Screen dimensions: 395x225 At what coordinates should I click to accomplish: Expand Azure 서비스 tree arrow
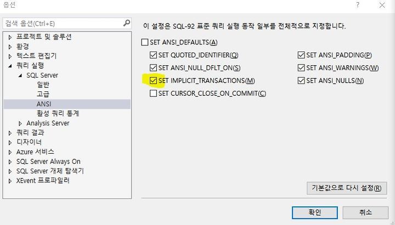pos(10,152)
